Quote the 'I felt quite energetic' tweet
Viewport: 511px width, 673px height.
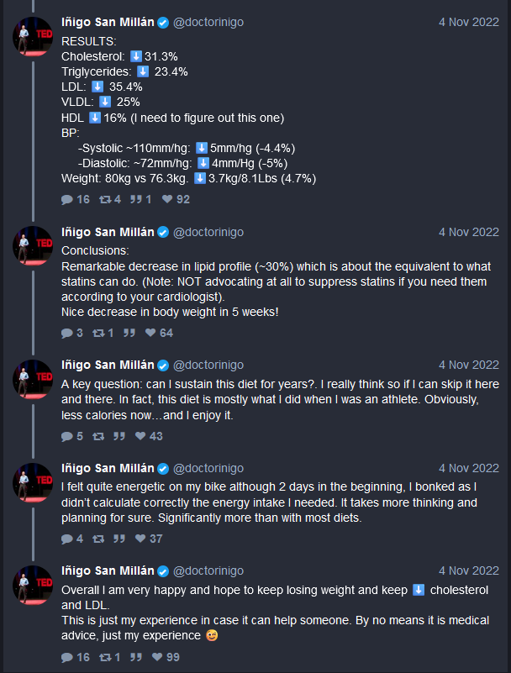click(119, 539)
